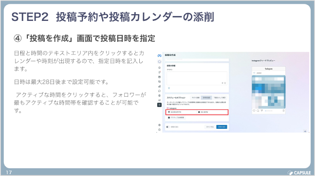Click the comment icon in Instagram preview
This screenshot has height=176, width=315.
pyautogui.click(x=258, y=110)
